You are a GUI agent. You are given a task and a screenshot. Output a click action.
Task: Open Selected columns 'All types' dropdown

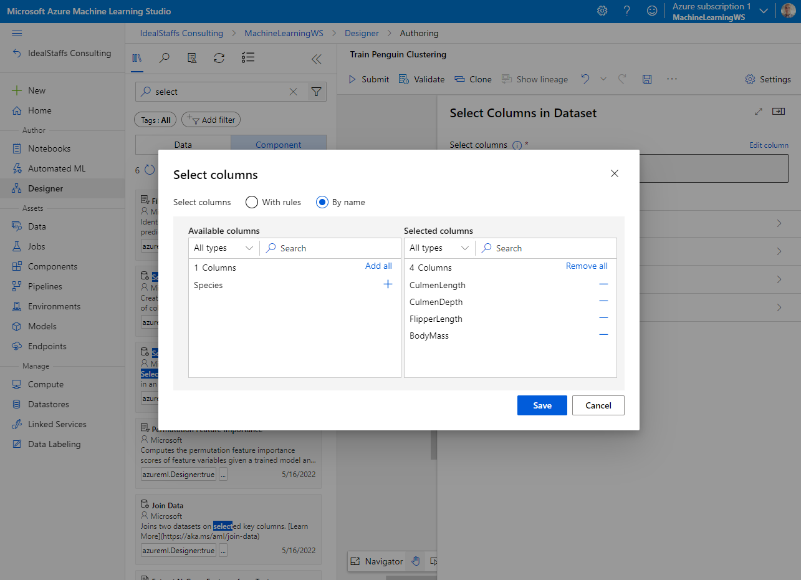click(439, 248)
